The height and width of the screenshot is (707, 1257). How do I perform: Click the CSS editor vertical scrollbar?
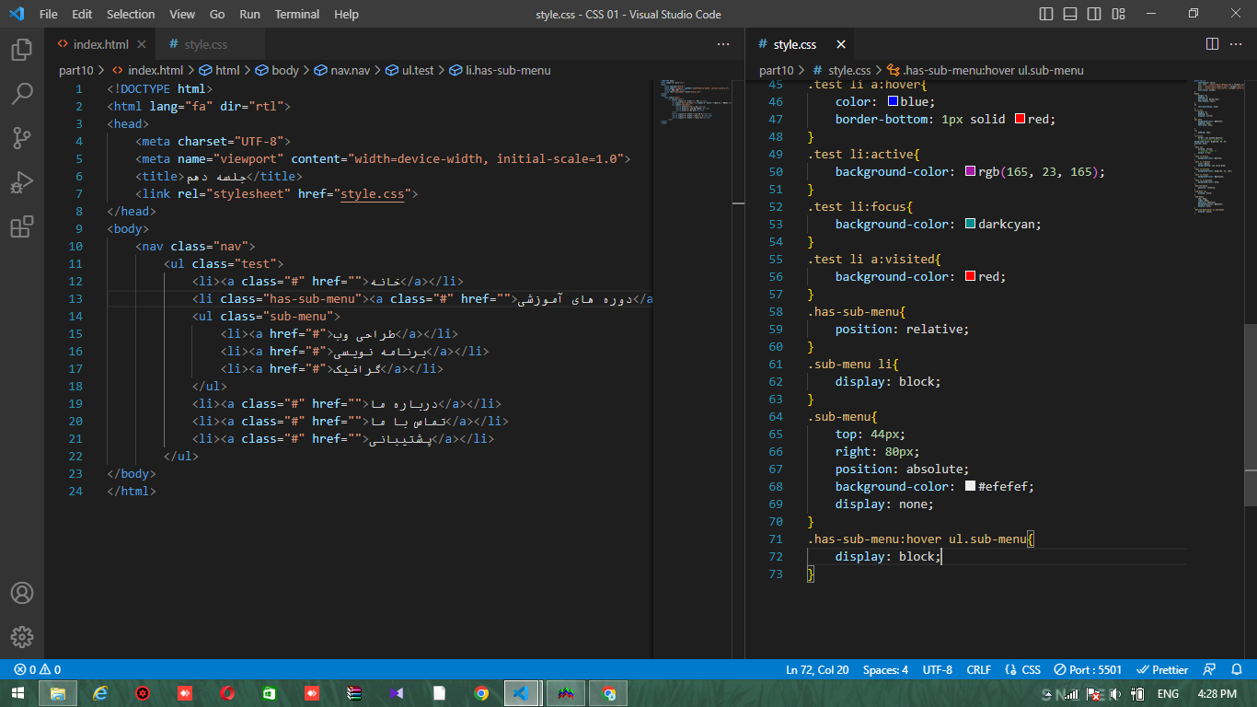(1251, 414)
